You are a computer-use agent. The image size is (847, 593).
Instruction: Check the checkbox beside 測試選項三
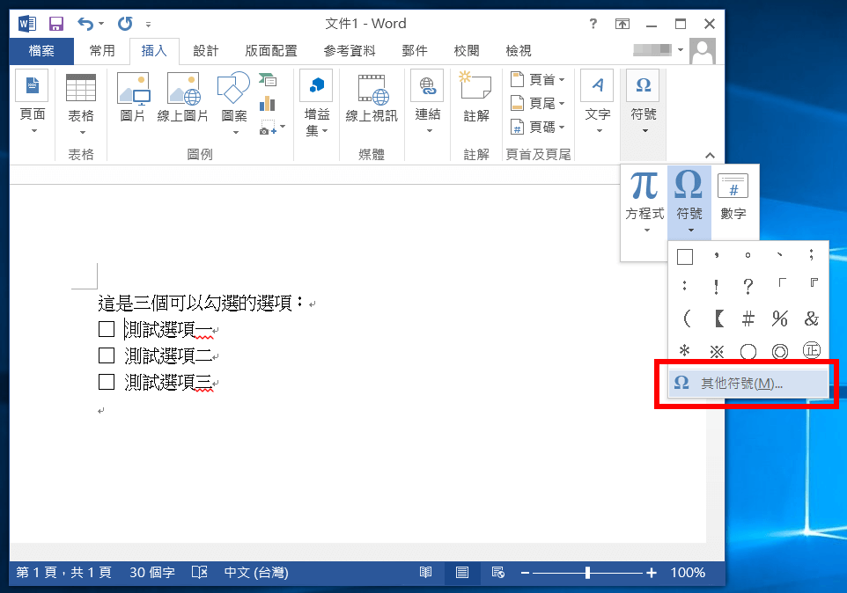click(106, 382)
